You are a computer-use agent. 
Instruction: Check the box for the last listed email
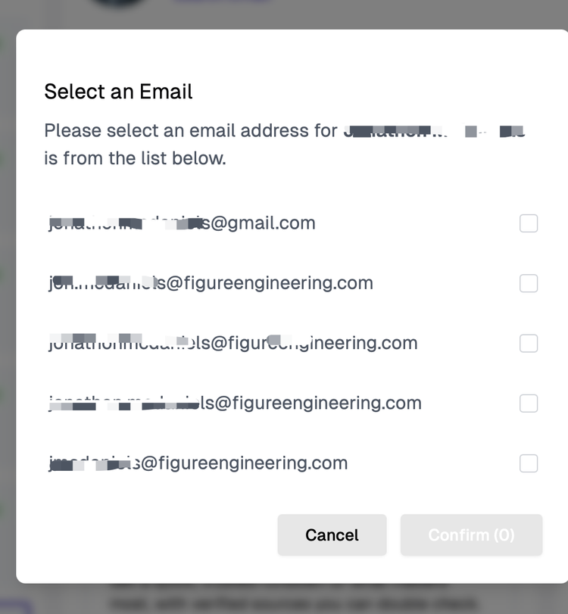(529, 463)
